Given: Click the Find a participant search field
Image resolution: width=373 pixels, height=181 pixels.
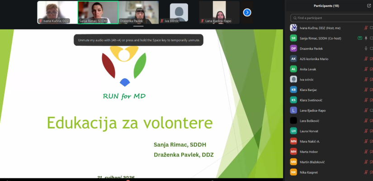Looking at the screenshot, I should click(331, 18).
